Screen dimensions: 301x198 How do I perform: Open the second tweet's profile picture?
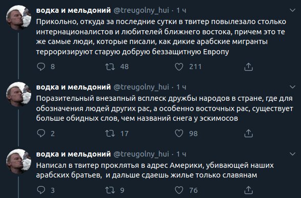click(18, 95)
